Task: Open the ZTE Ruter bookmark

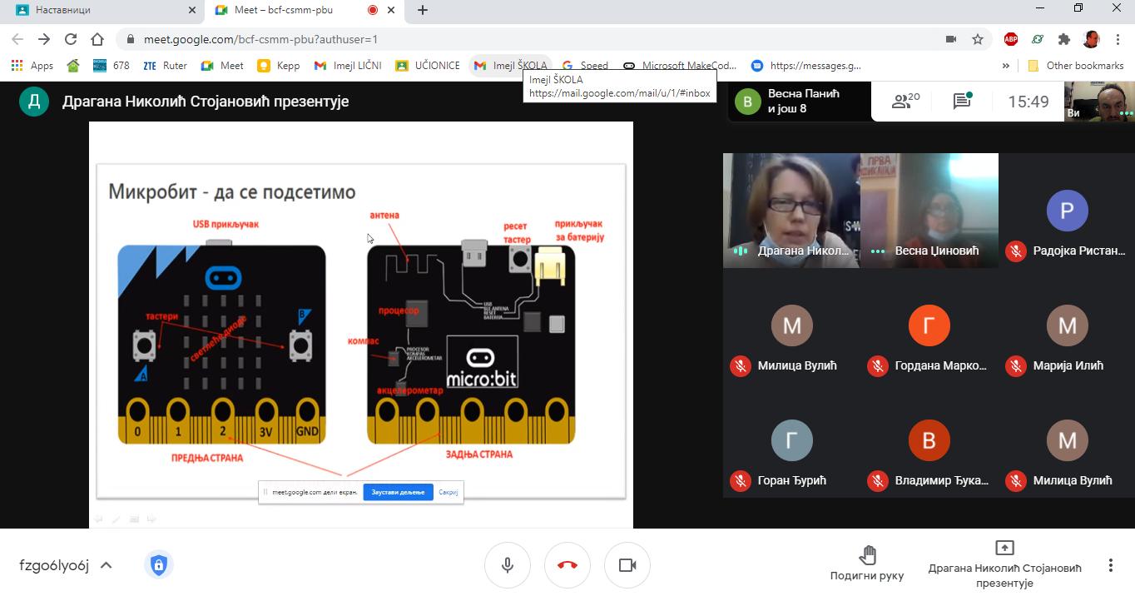Action: click(x=164, y=66)
